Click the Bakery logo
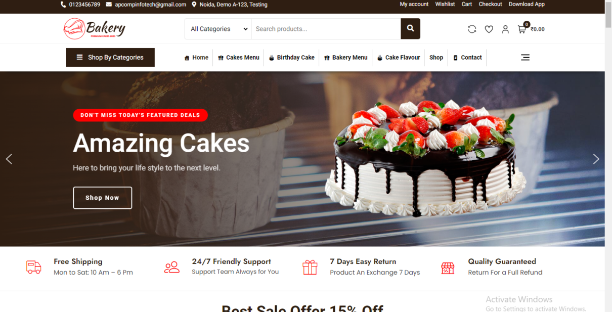Image resolution: width=612 pixels, height=312 pixels. point(94,29)
